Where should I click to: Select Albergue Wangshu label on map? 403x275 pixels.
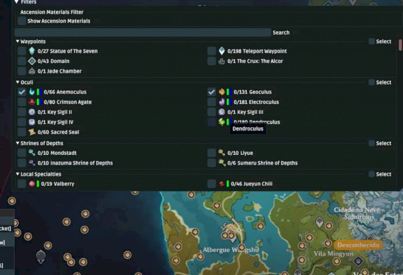pyautogui.click(x=231, y=250)
